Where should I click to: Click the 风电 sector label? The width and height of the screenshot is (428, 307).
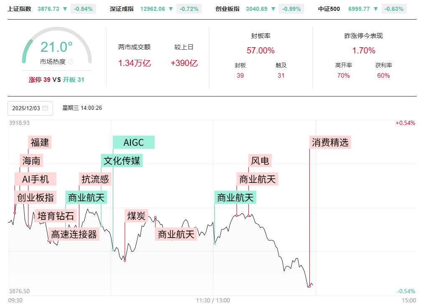click(260, 161)
